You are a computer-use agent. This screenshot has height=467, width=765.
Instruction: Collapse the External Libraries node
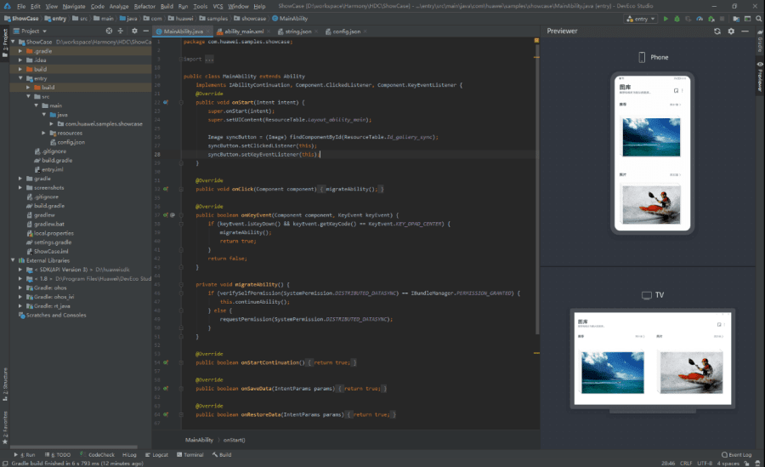coord(14,260)
